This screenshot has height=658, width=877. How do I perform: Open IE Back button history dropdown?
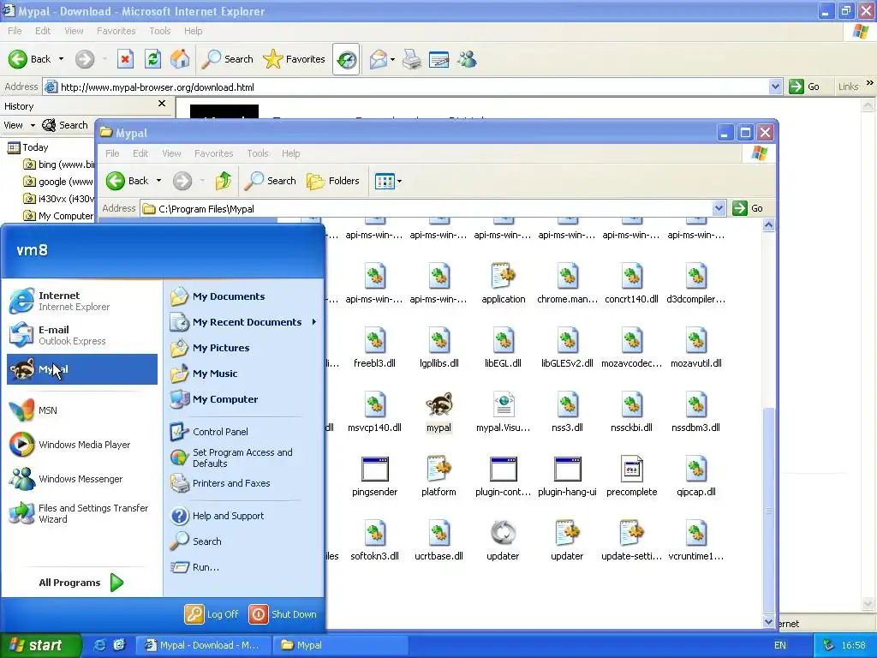click(61, 59)
